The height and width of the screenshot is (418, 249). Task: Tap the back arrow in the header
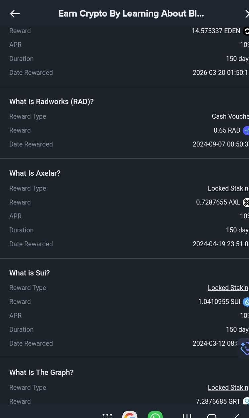tap(15, 14)
